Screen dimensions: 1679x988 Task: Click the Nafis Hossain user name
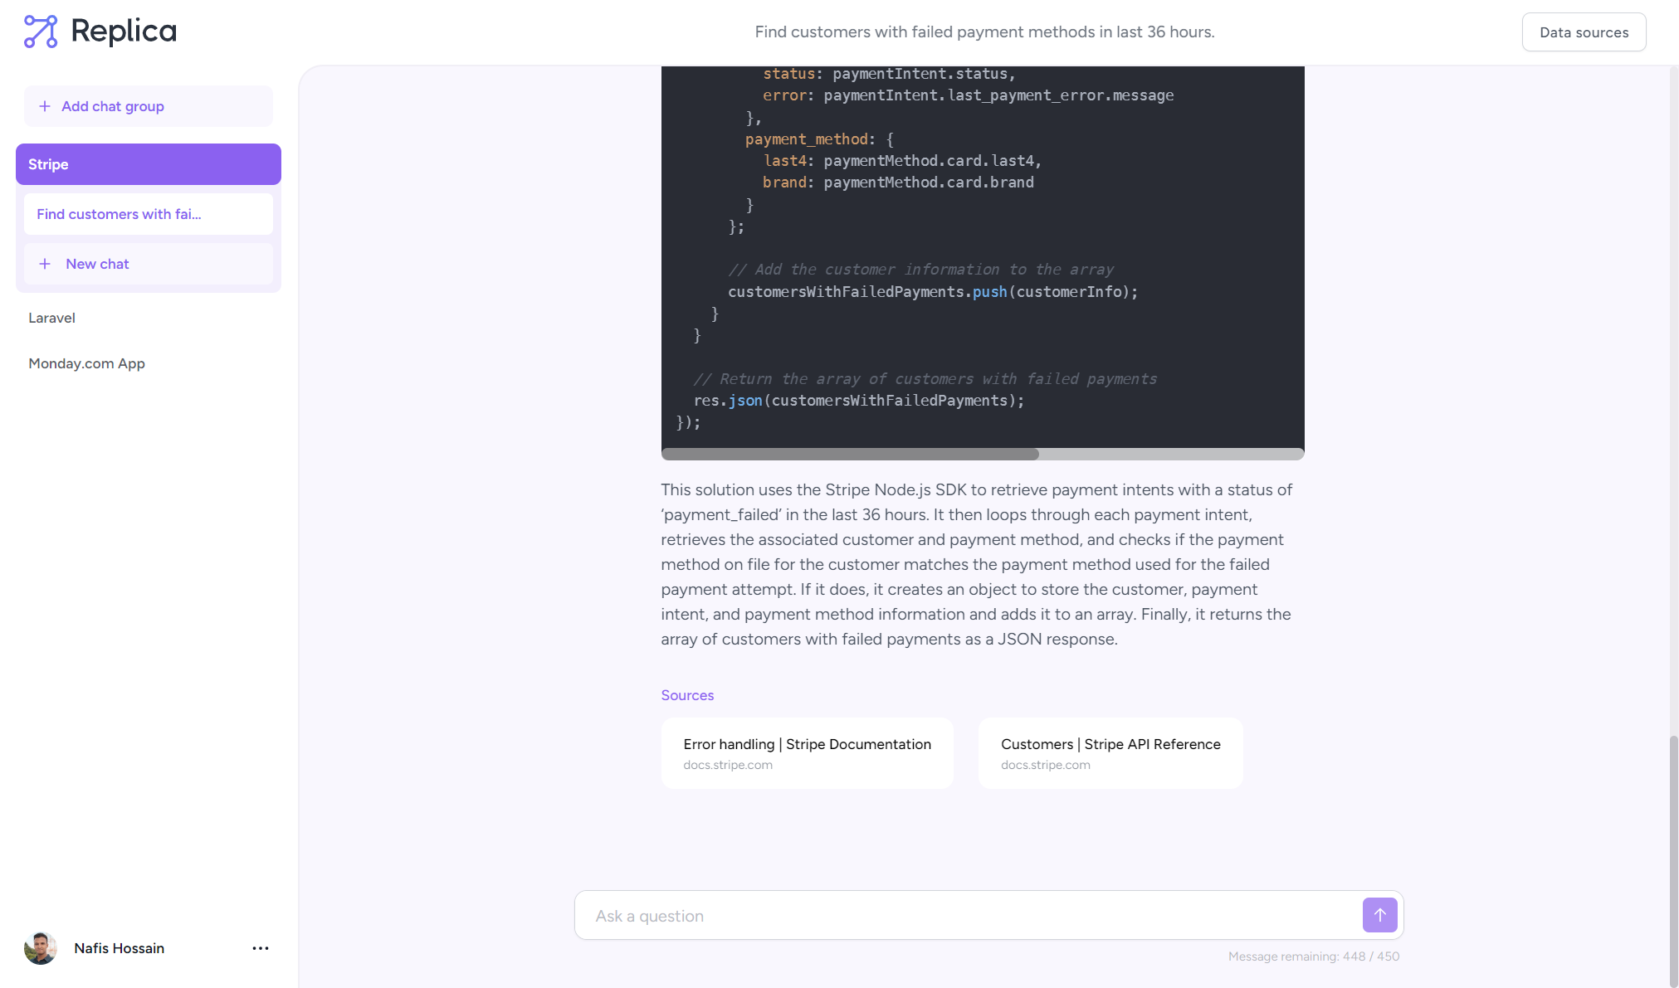[119, 948]
